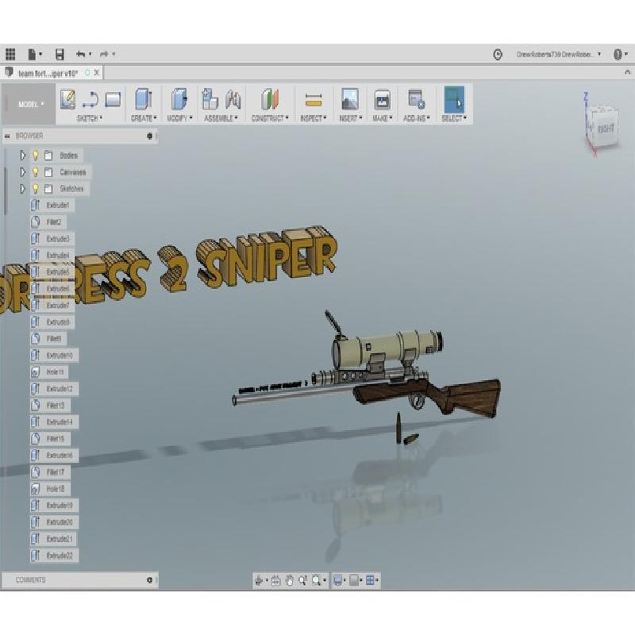This screenshot has width=635, height=635.
Task: Open the INSPECT menu
Action: click(x=314, y=118)
